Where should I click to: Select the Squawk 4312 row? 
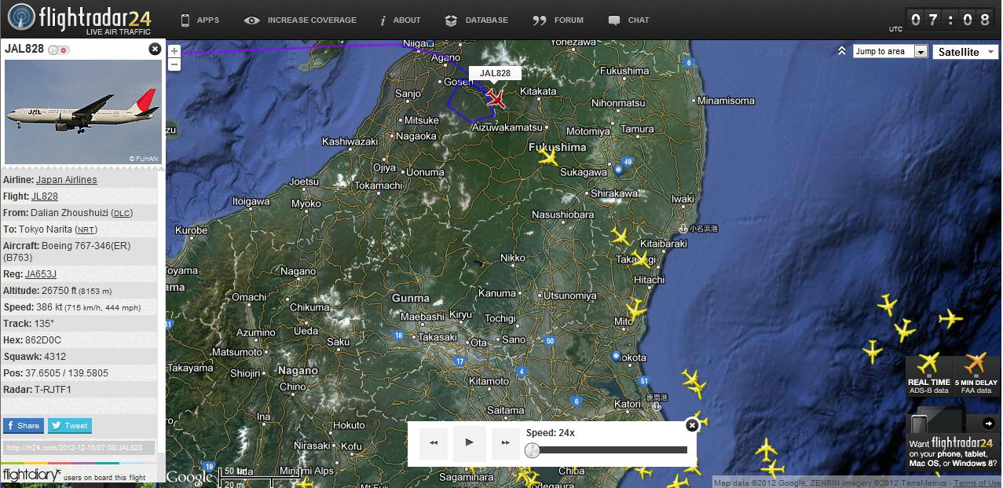[x=79, y=357]
